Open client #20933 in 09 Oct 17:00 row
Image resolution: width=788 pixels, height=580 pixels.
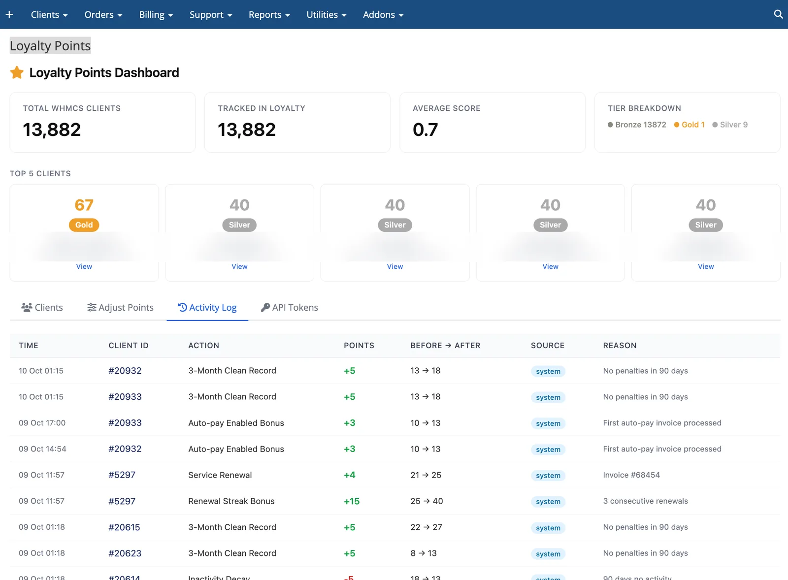point(125,423)
